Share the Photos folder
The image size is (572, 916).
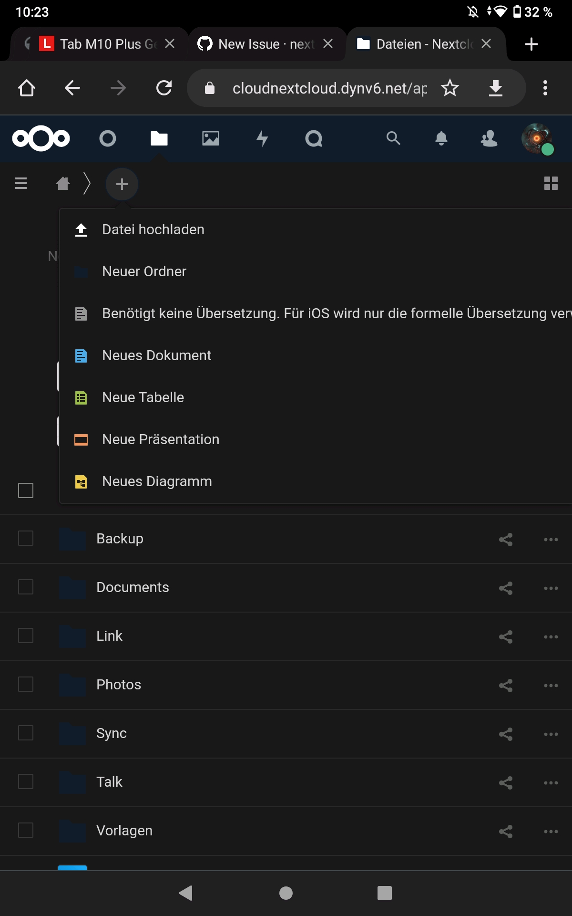(506, 686)
